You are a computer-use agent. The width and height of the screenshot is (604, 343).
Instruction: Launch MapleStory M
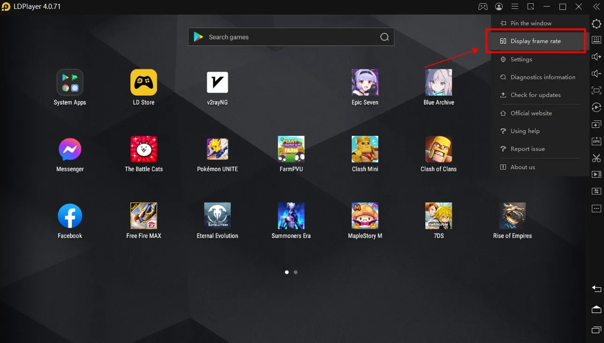pyautogui.click(x=365, y=216)
